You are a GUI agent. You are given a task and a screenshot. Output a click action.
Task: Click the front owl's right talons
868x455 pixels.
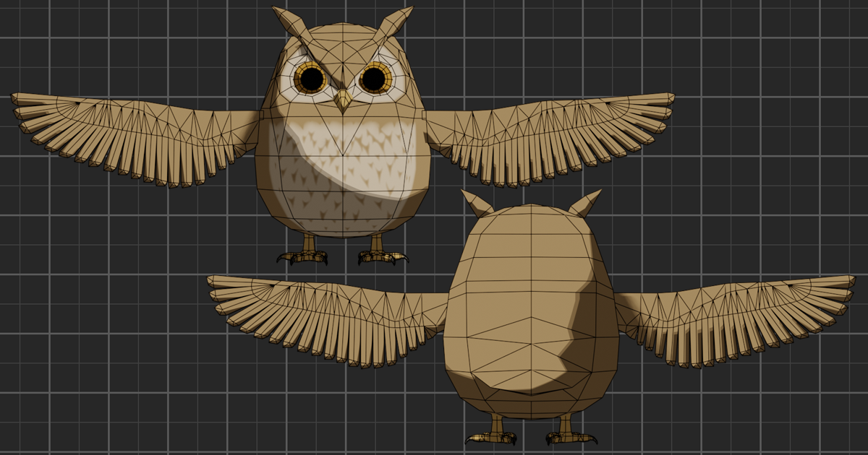[x=378, y=256]
